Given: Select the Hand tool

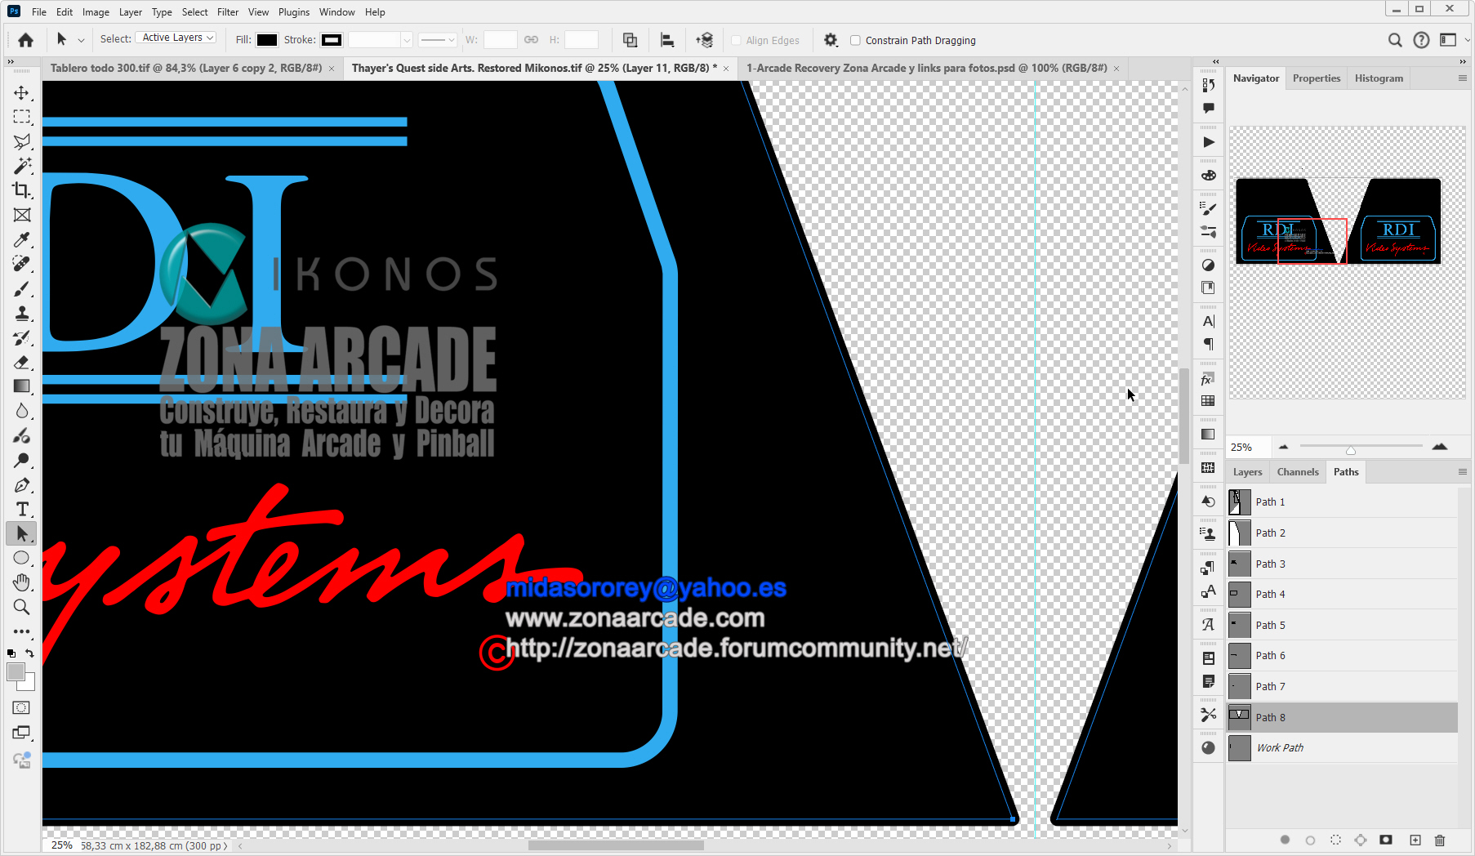Looking at the screenshot, I should [22, 582].
